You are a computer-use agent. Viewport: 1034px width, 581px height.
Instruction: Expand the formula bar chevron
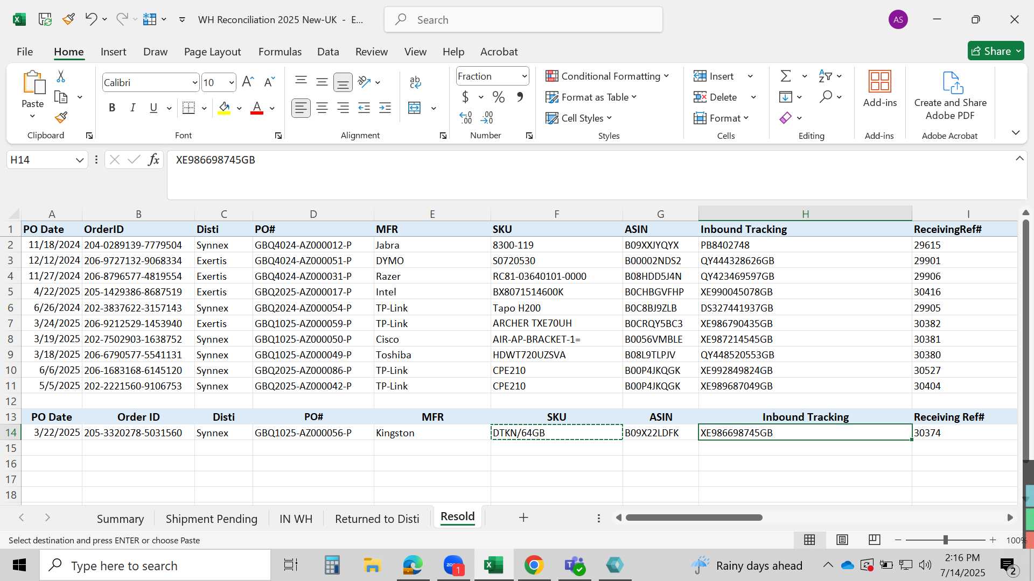(1019, 158)
